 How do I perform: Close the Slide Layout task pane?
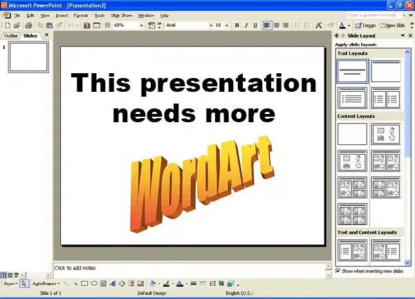410,35
